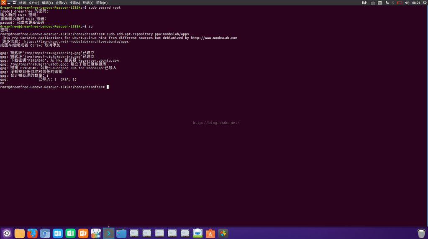428x239 pixels.
Task: Open the Files folder icon in the dock
Action: point(20,233)
